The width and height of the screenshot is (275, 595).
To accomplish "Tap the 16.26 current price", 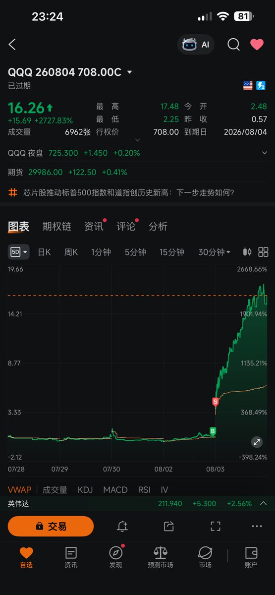I will click(x=26, y=108).
